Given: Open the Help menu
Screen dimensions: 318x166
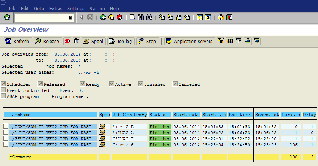Looking at the screenshot, I should click(x=114, y=9).
